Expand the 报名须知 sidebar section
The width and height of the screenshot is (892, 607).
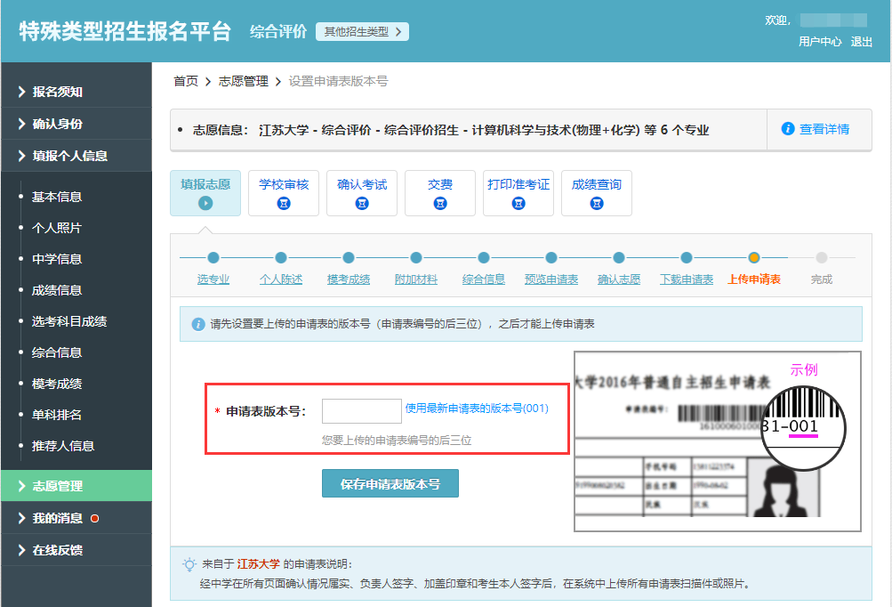pyautogui.click(x=57, y=92)
